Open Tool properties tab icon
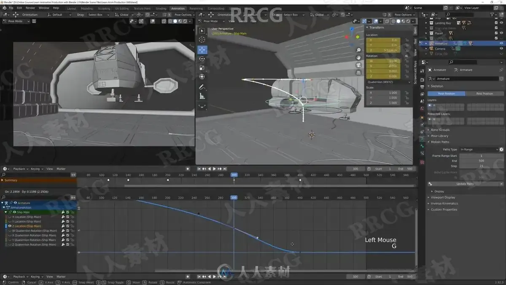Screen dimensions: 506x285 point(422,70)
